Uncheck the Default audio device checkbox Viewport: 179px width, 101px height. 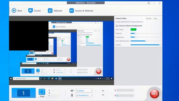[77, 91]
